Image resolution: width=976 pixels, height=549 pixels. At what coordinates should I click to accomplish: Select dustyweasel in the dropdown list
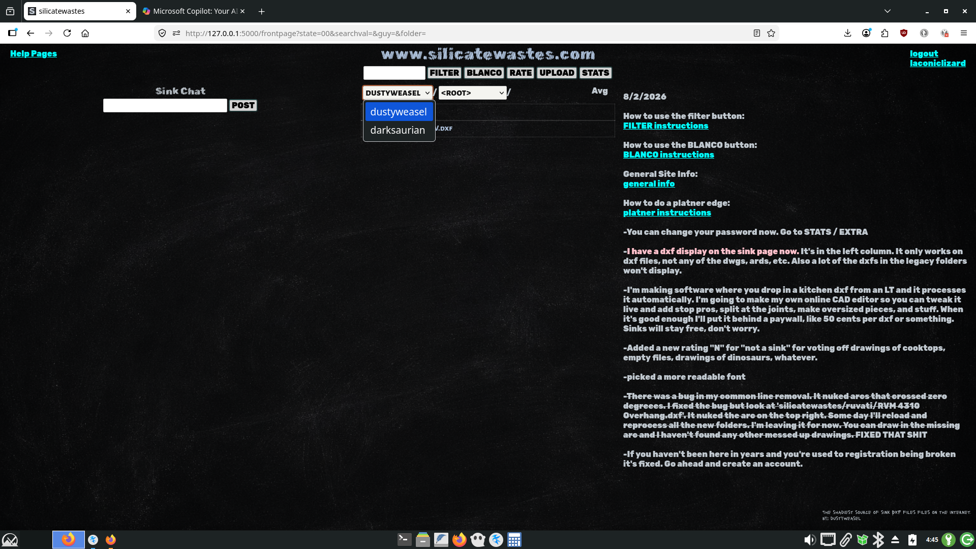point(399,112)
